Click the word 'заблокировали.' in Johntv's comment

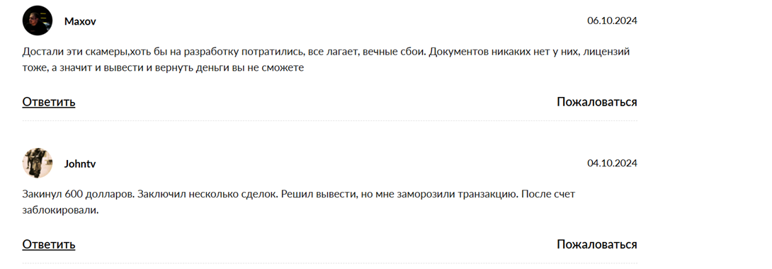pyautogui.click(x=61, y=210)
